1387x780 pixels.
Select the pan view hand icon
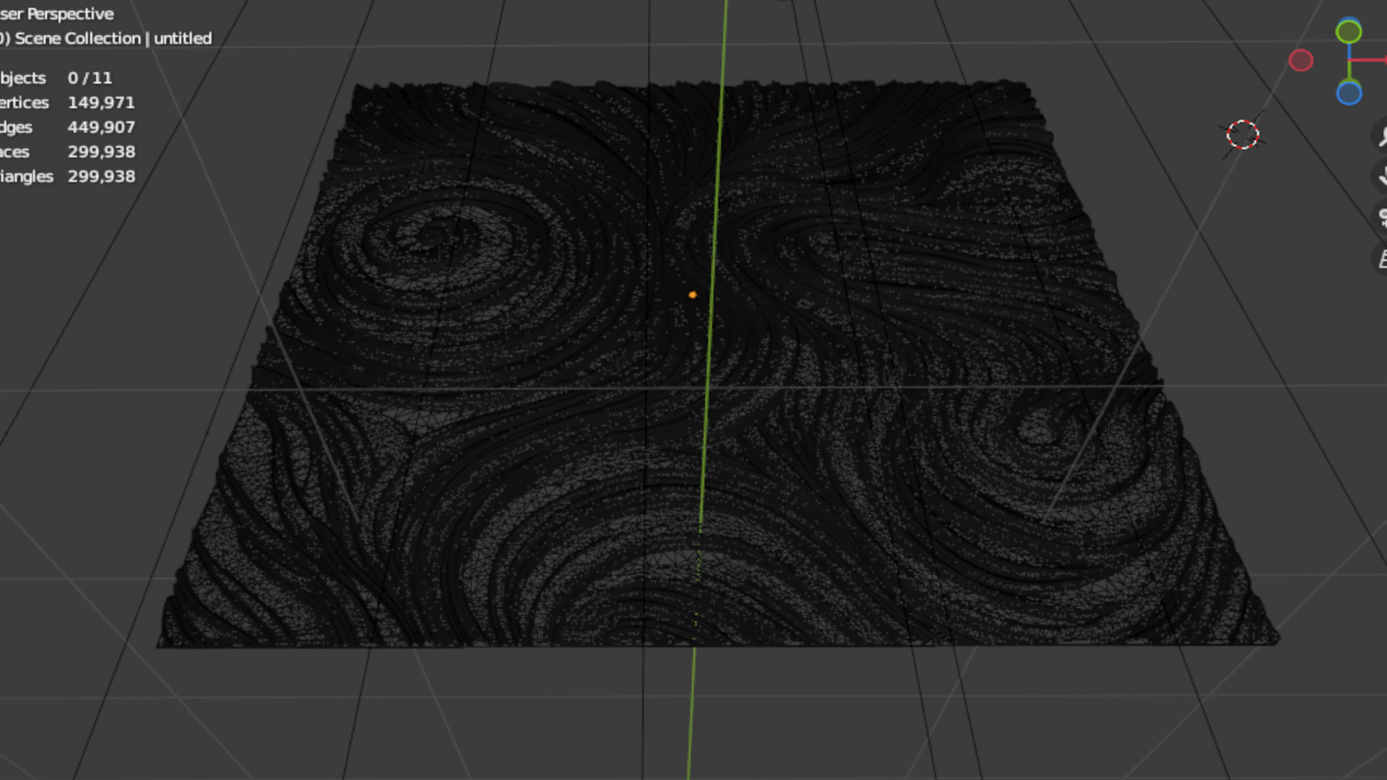1381,175
